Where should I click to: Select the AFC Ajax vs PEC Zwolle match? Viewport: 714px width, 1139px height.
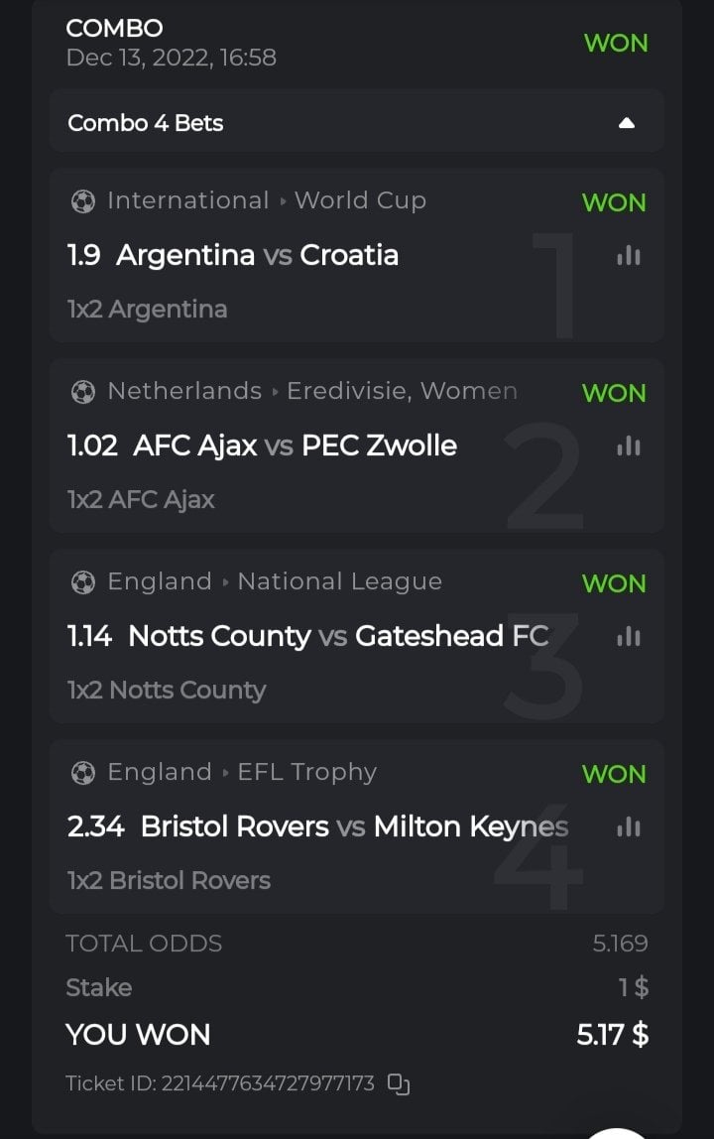[x=295, y=445]
